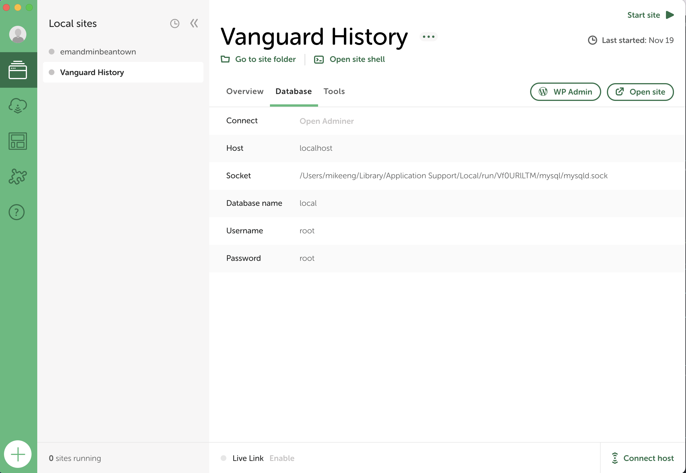Image resolution: width=686 pixels, height=473 pixels.
Task: Click the Start site text
Action: 644,15
